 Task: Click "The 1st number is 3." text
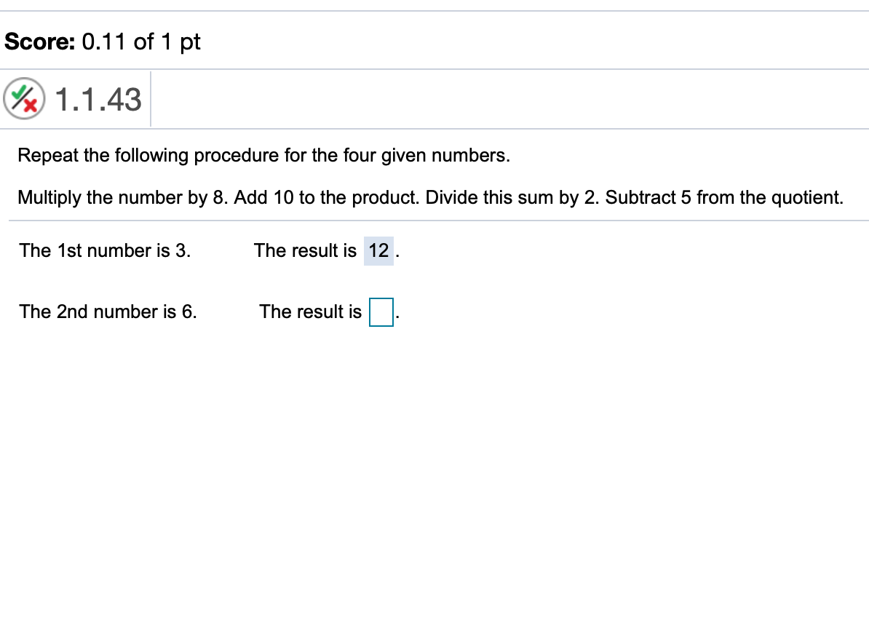[106, 251]
